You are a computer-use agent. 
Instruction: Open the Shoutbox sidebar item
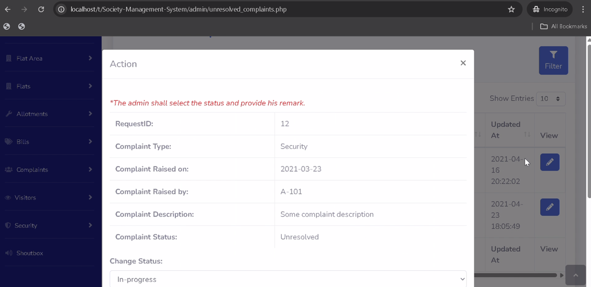tap(49, 253)
